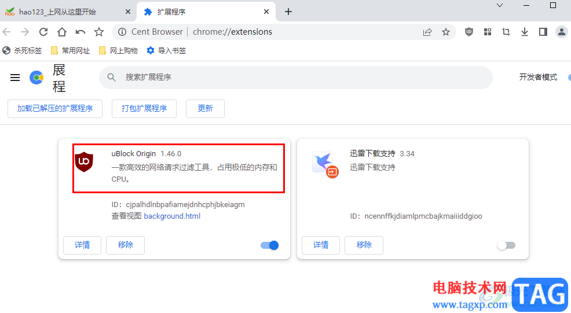Click the uBlock Origin shield icon in card

84,162
